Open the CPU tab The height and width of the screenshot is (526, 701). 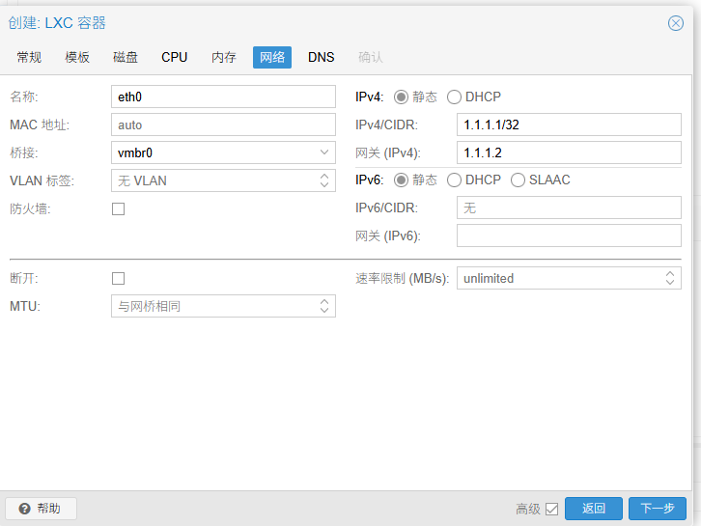[x=175, y=57]
